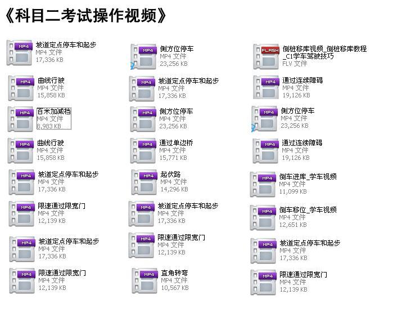Click the red FLASH file icon
Screen dimensions: 420x335
[x=267, y=57]
